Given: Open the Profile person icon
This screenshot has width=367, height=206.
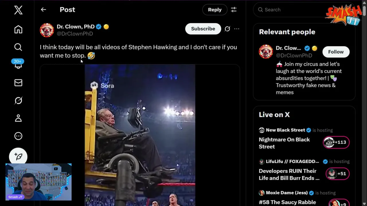Looking at the screenshot, I should coord(18,118).
